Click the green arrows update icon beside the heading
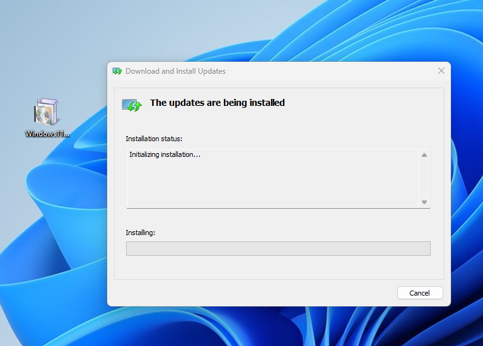483x346 pixels. (132, 105)
